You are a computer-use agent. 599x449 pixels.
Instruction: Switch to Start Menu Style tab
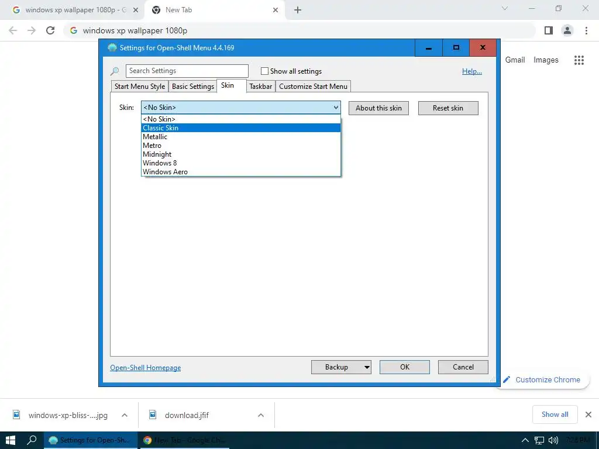click(140, 87)
